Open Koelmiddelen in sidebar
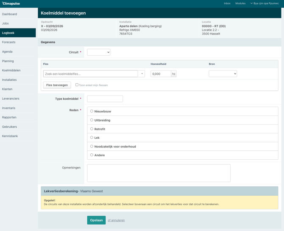Viewport: 284px width, 231px height. (18, 70)
